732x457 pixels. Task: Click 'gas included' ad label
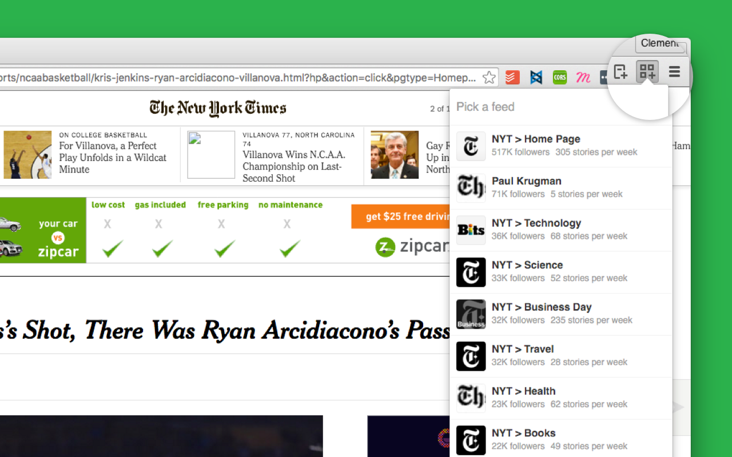(x=160, y=205)
